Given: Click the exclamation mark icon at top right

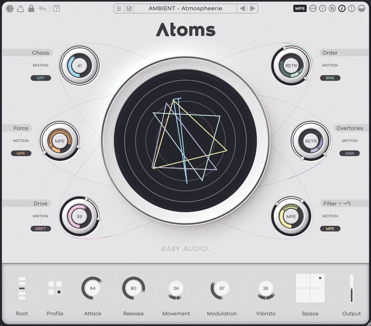Looking at the screenshot, I should coord(351,8).
